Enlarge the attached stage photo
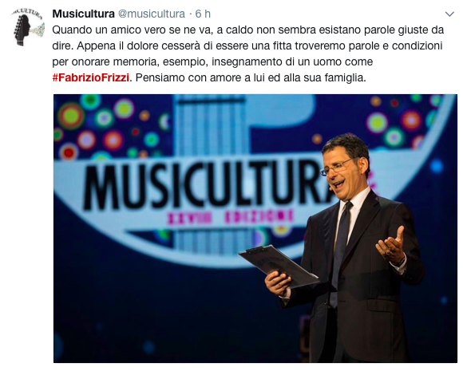Image resolution: width=463 pixels, height=371 pixels. click(255, 228)
